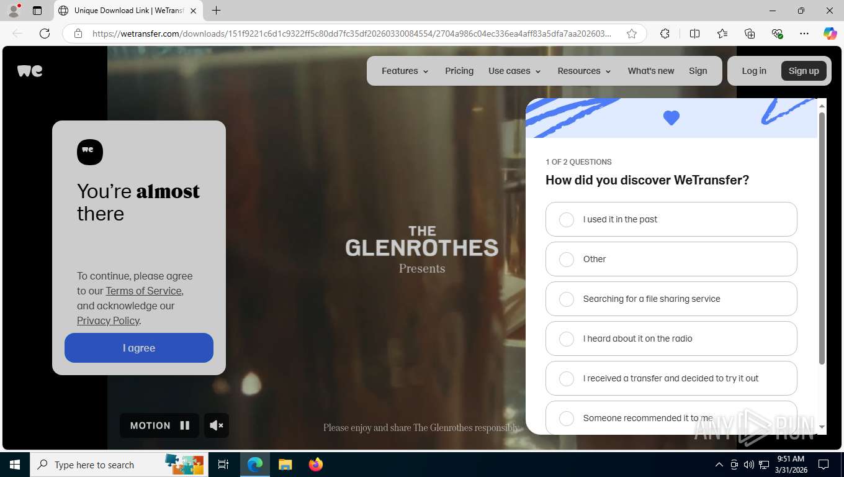This screenshot has height=477, width=844.
Task: Go to the Pricing page
Action: [x=459, y=71]
